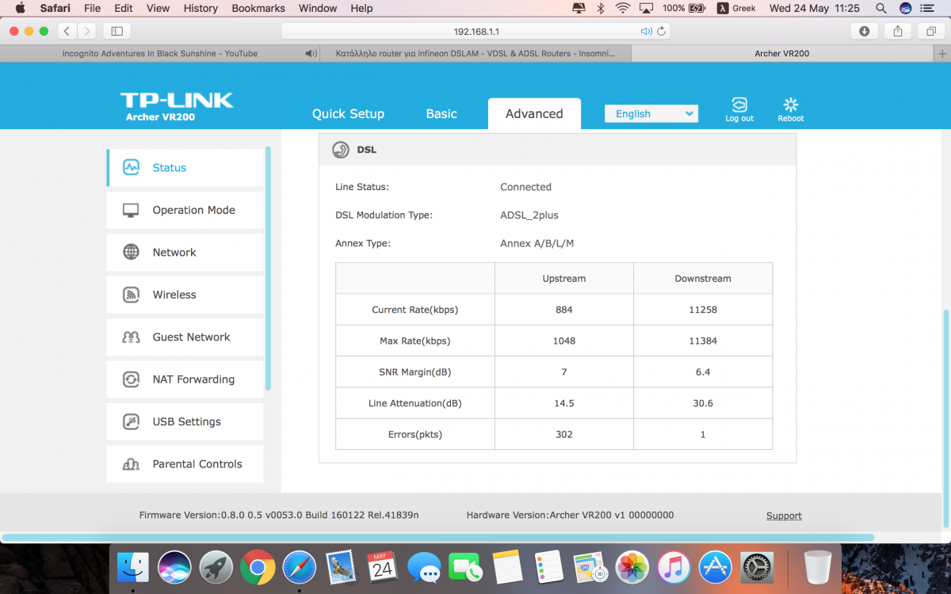Click the Wi-Fi status menu bar icon

623,8
